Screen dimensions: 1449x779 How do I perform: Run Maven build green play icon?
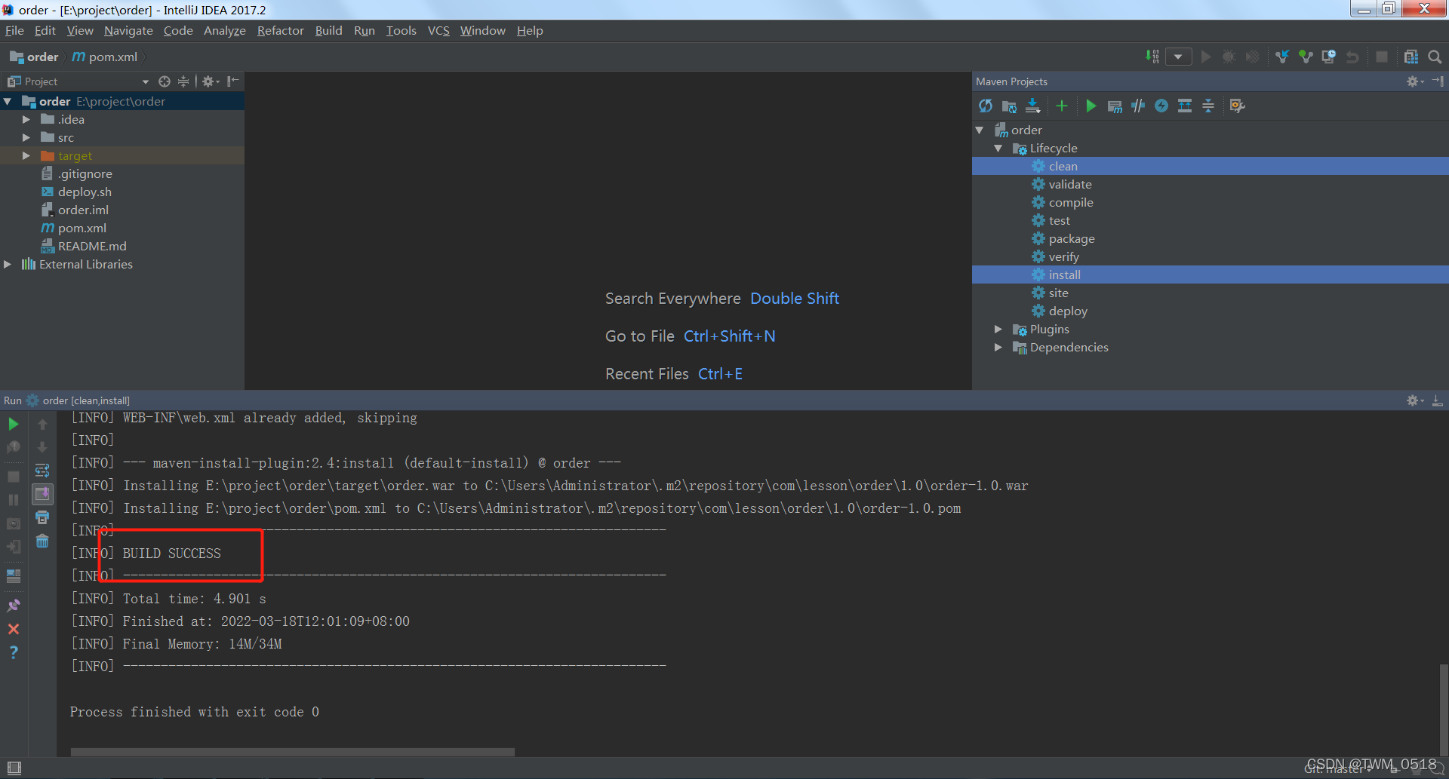click(x=1091, y=106)
